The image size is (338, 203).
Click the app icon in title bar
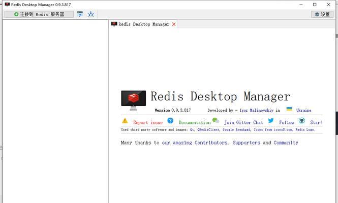[x=7, y=4]
